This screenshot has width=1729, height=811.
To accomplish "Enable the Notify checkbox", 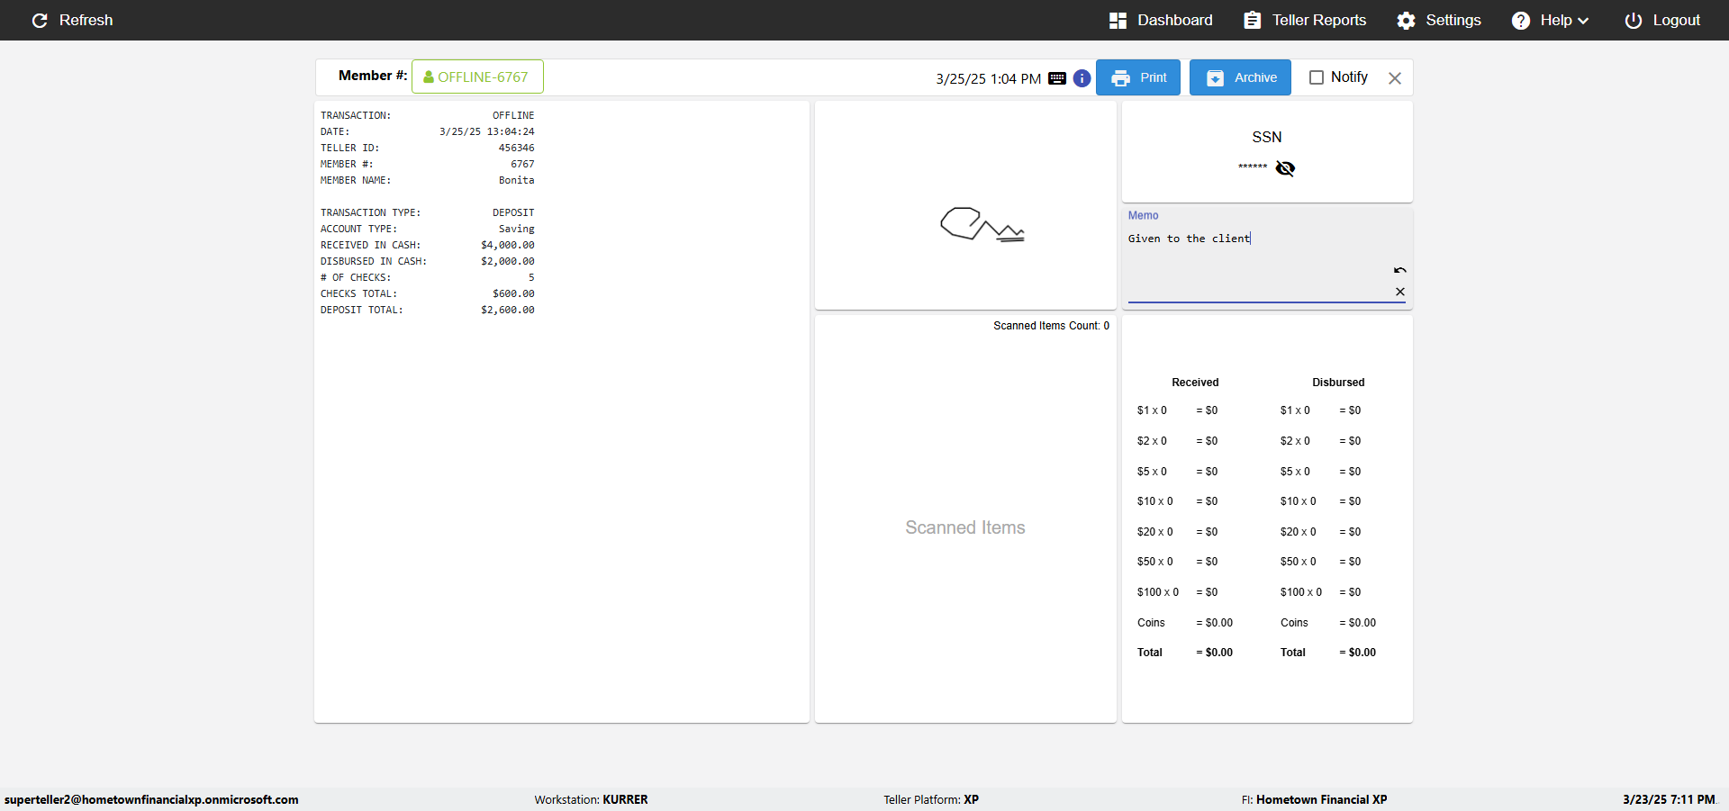I will coord(1317,77).
